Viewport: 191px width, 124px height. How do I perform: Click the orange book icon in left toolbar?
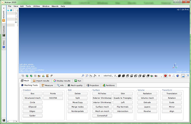click(47, 76)
